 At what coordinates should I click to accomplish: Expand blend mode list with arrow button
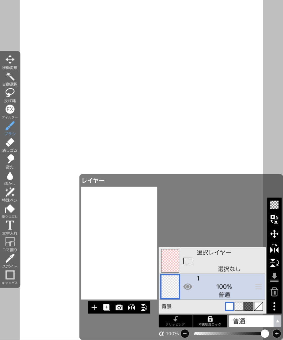tap(277, 321)
